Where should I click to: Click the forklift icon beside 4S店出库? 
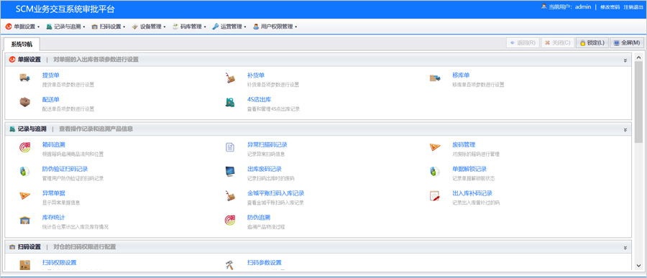tap(230, 102)
